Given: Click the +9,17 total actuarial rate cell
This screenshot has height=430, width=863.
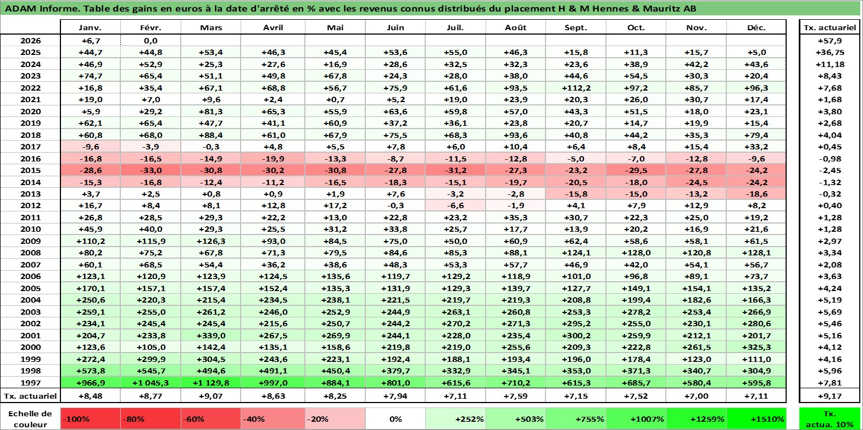Looking at the screenshot, I should (x=829, y=396).
